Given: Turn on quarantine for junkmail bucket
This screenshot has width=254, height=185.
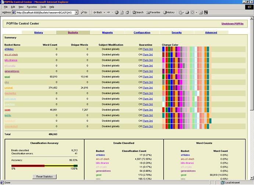Looking at the screenshot, I should tap(147, 88).
